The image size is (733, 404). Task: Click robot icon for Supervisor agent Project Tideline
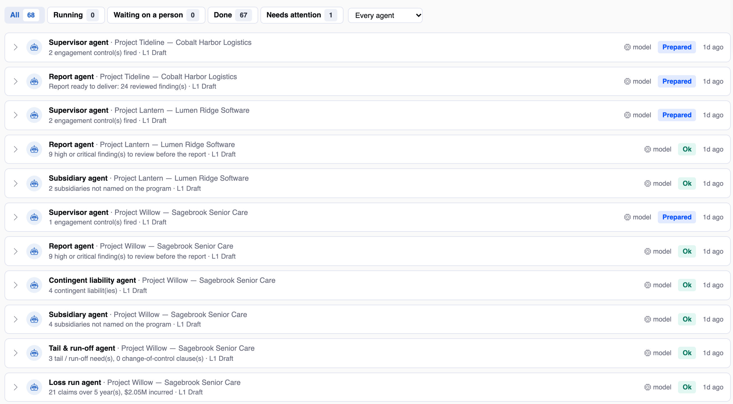34,47
